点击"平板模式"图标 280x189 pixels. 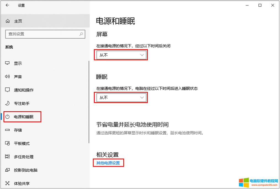[x=8, y=143]
